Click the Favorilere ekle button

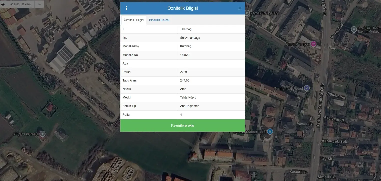click(183, 125)
